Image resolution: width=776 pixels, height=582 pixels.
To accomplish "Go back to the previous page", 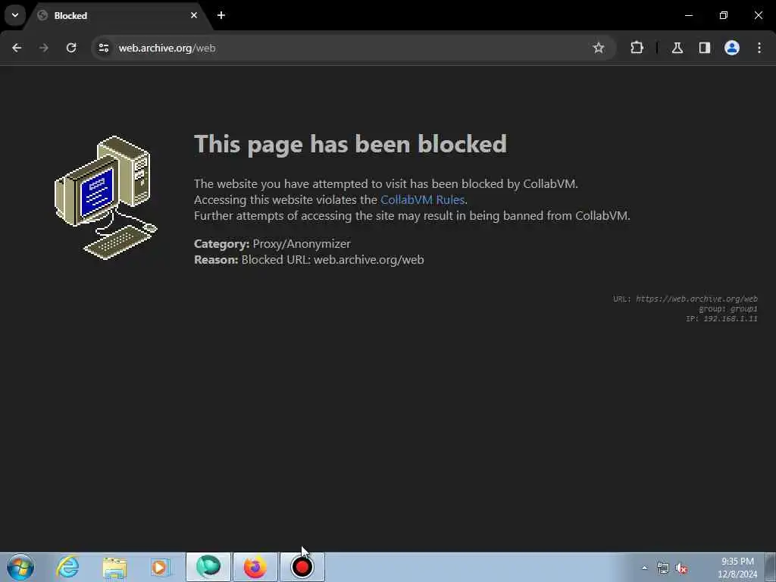I will coord(17,48).
